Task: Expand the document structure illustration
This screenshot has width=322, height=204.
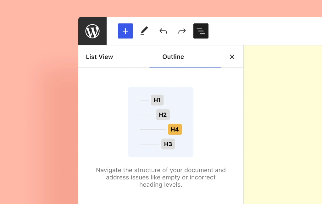Action: [161, 122]
